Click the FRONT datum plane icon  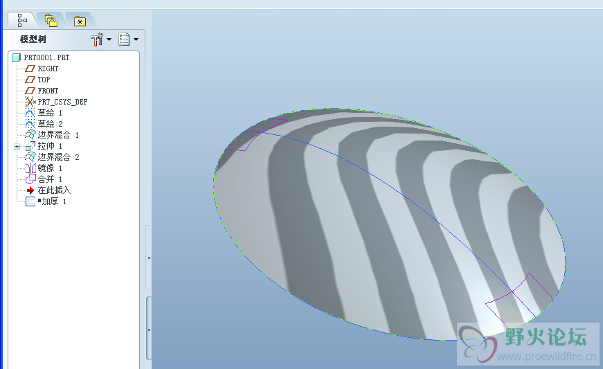pos(30,91)
